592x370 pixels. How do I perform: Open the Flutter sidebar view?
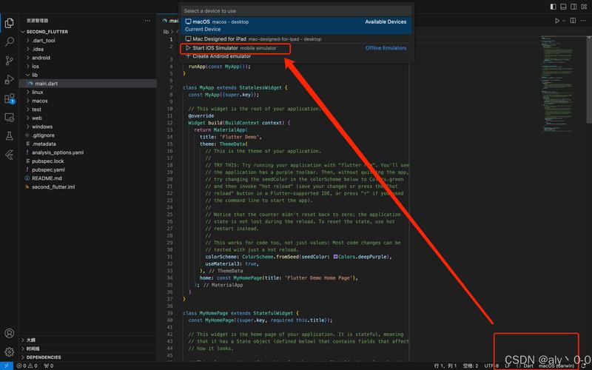pos(9,155)
